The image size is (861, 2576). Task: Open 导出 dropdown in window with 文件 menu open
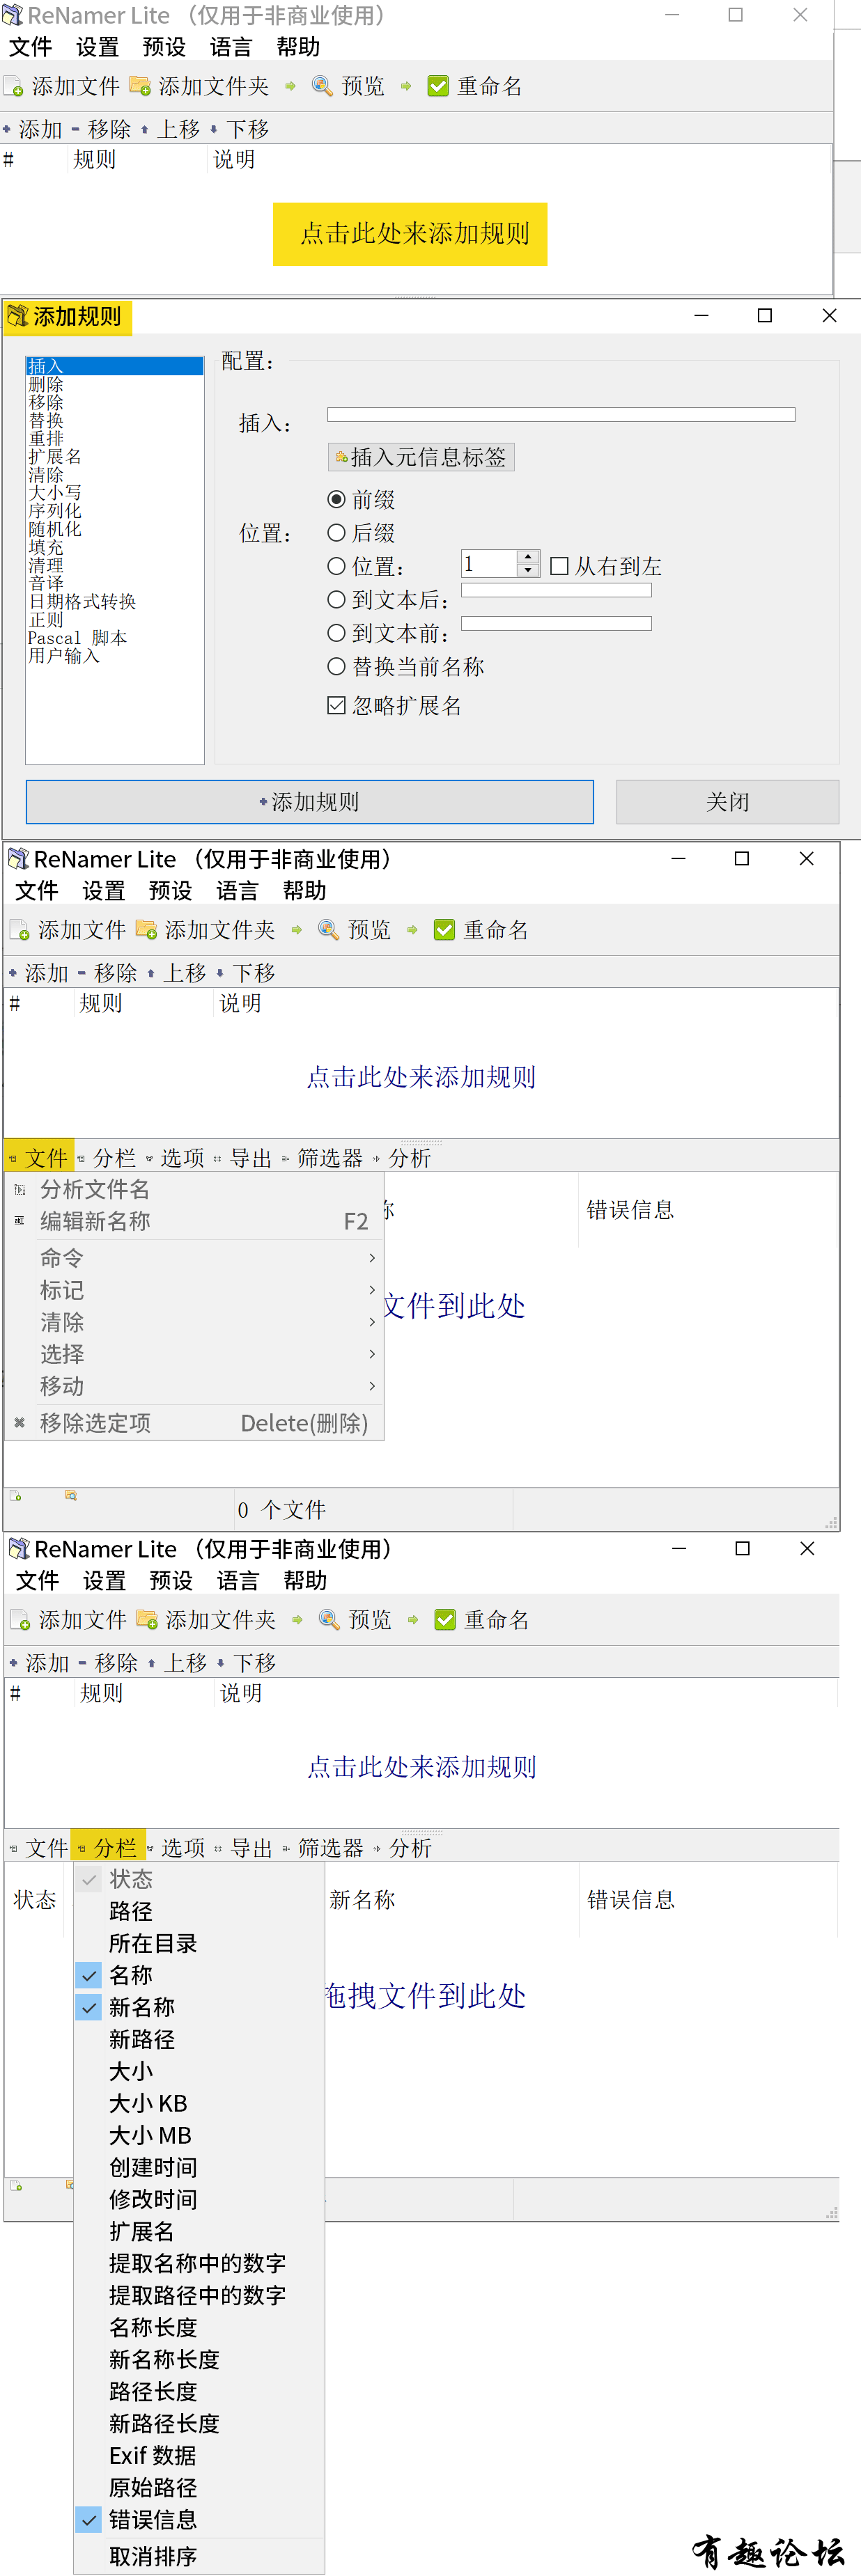pos(244,1158)
